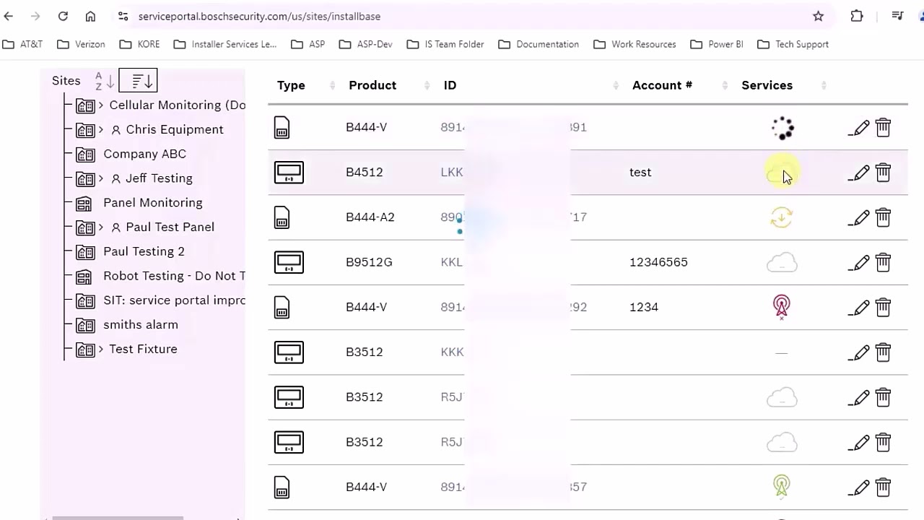Select the smiths alarm site
This screenshot has height=520, width=924.
click(x=141, y=325)
